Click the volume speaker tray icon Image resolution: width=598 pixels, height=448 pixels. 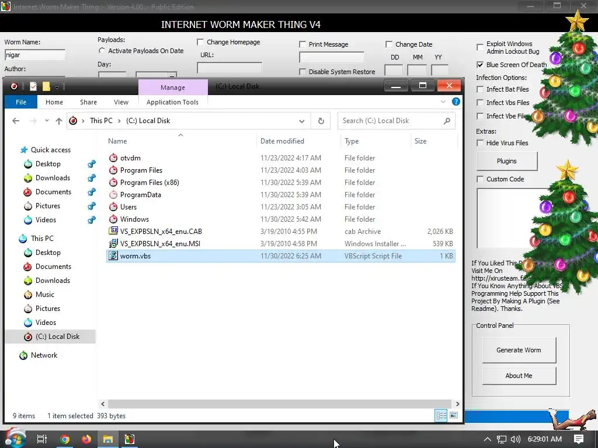pyautogui.click(x=515, y=439)
